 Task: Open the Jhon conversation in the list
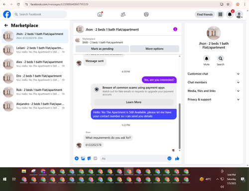(35, 36)
